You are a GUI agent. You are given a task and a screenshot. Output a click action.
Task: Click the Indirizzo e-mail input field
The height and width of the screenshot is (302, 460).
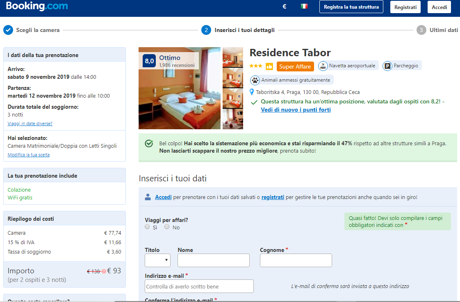pyautogui.click(x=199, y=286)
